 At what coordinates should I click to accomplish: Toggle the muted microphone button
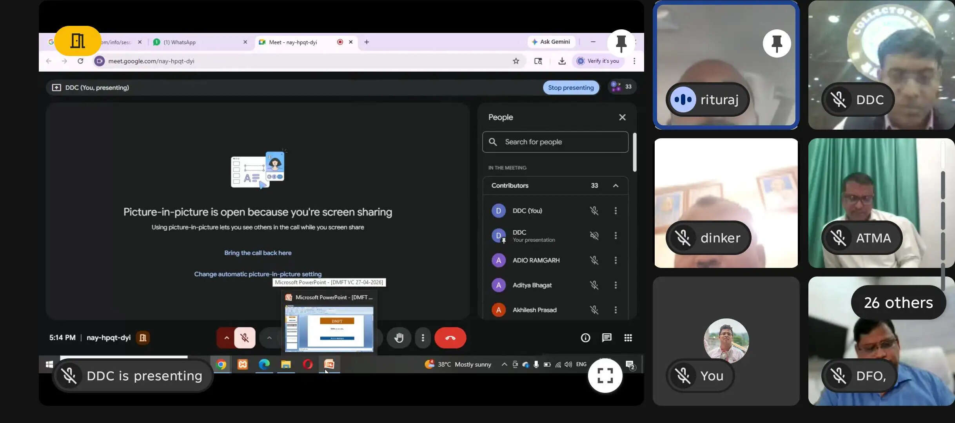pyautogui.click(x=245, y=338)
